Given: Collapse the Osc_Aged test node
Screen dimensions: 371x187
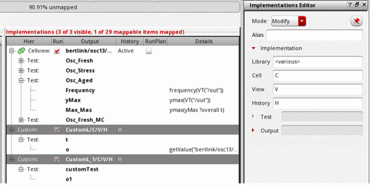Looking at the screenshot, I should click(x=21, y=81).
